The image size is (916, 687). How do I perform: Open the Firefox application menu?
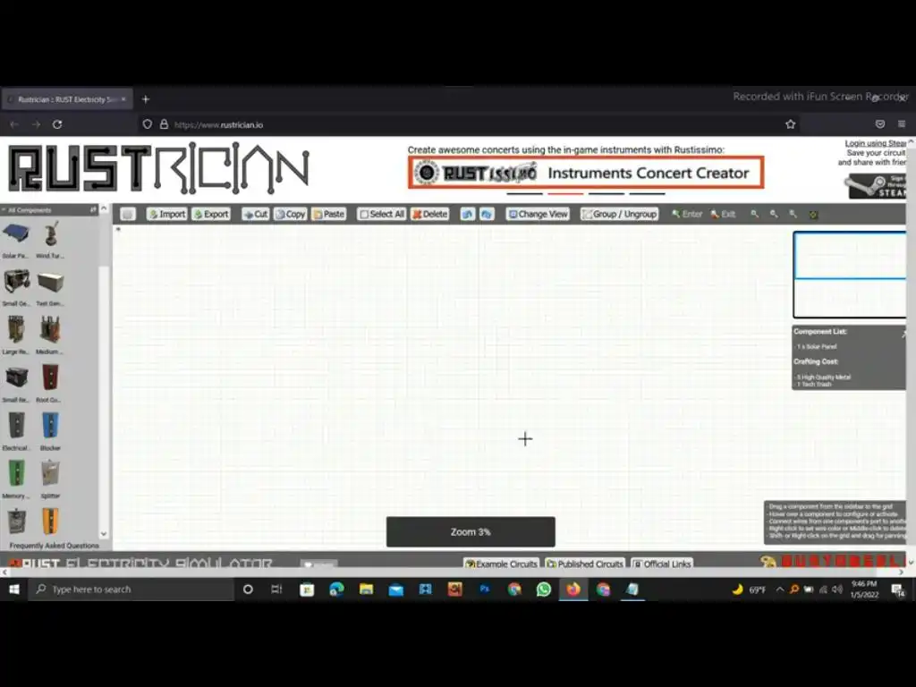coord(902,124)
